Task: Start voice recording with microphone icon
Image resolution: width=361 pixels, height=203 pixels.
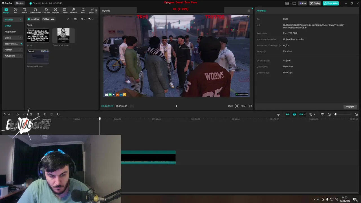Action: [x=278, y=114]
